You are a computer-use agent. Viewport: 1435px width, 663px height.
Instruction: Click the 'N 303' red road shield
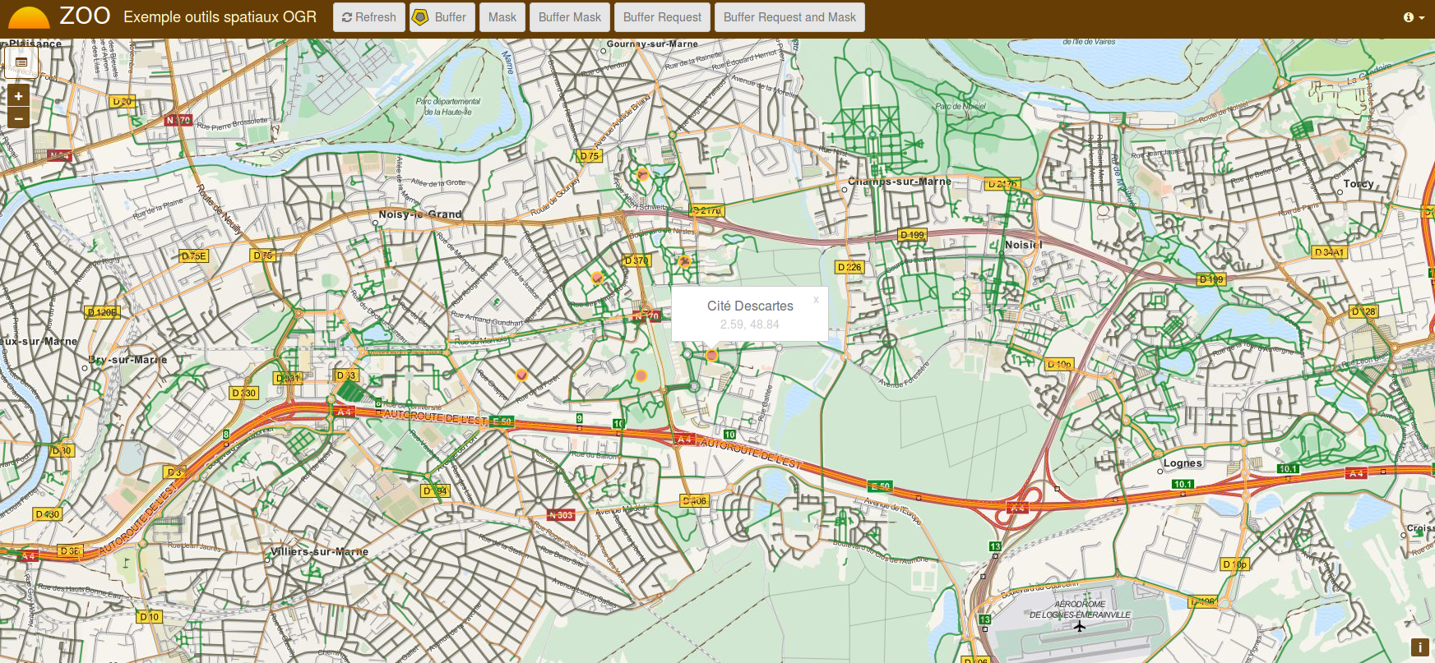(x=561, y=515)
